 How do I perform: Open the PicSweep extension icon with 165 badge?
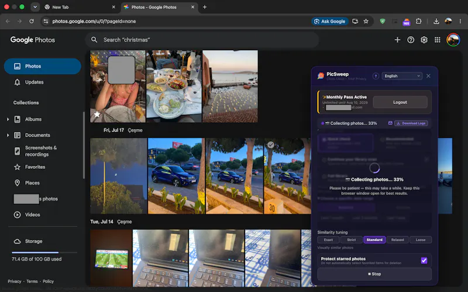pos(406,22)
